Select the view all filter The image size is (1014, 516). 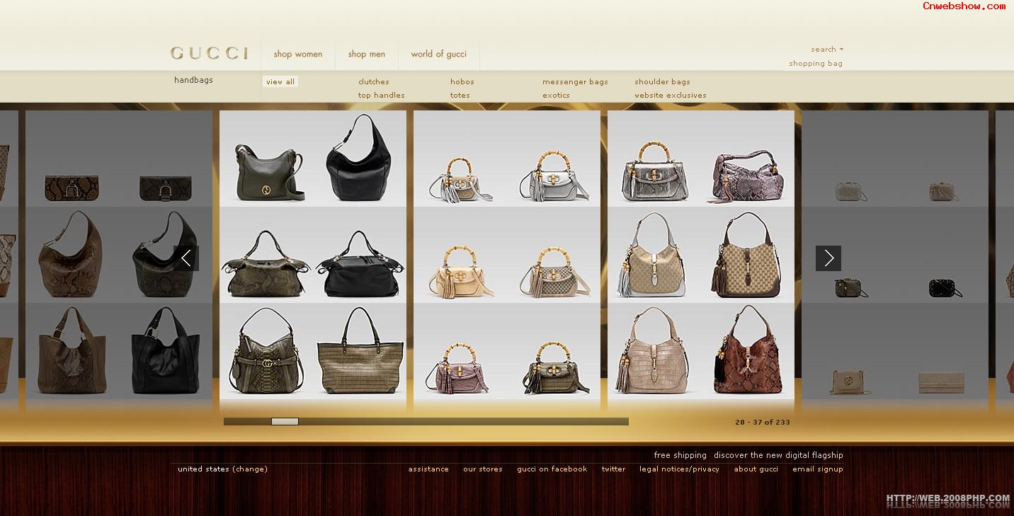tap(280, 82)
